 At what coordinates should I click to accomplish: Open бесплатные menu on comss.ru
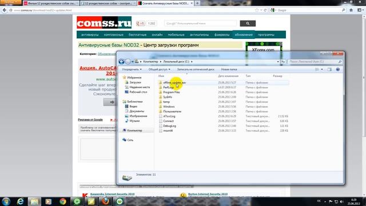click(x=137, y=34)
